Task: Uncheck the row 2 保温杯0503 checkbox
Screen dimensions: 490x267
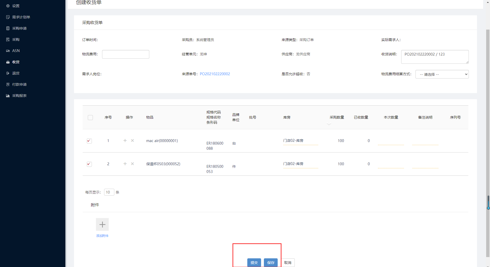Action: [89, 164]
